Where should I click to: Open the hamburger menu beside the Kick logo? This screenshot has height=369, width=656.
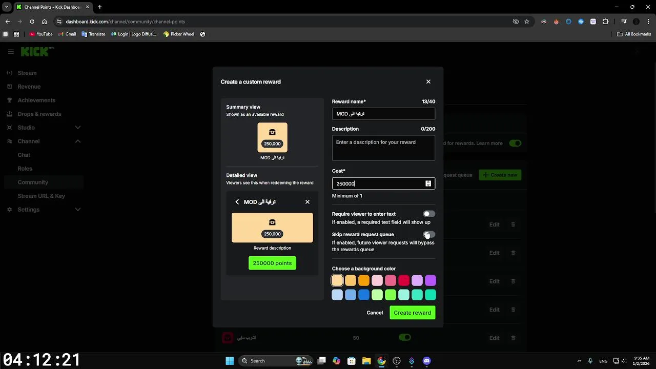click(11, 52)
